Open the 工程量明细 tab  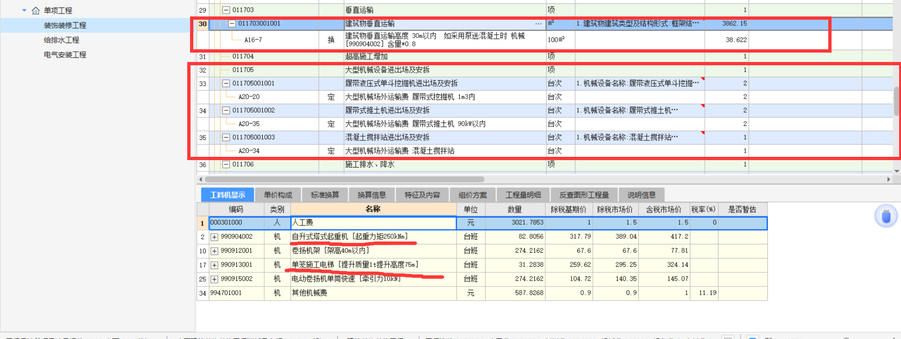[x=523, y=195]
